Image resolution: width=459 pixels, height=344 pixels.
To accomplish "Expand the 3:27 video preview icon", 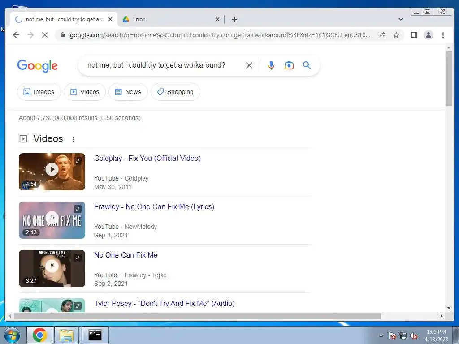I will [78, 258].
